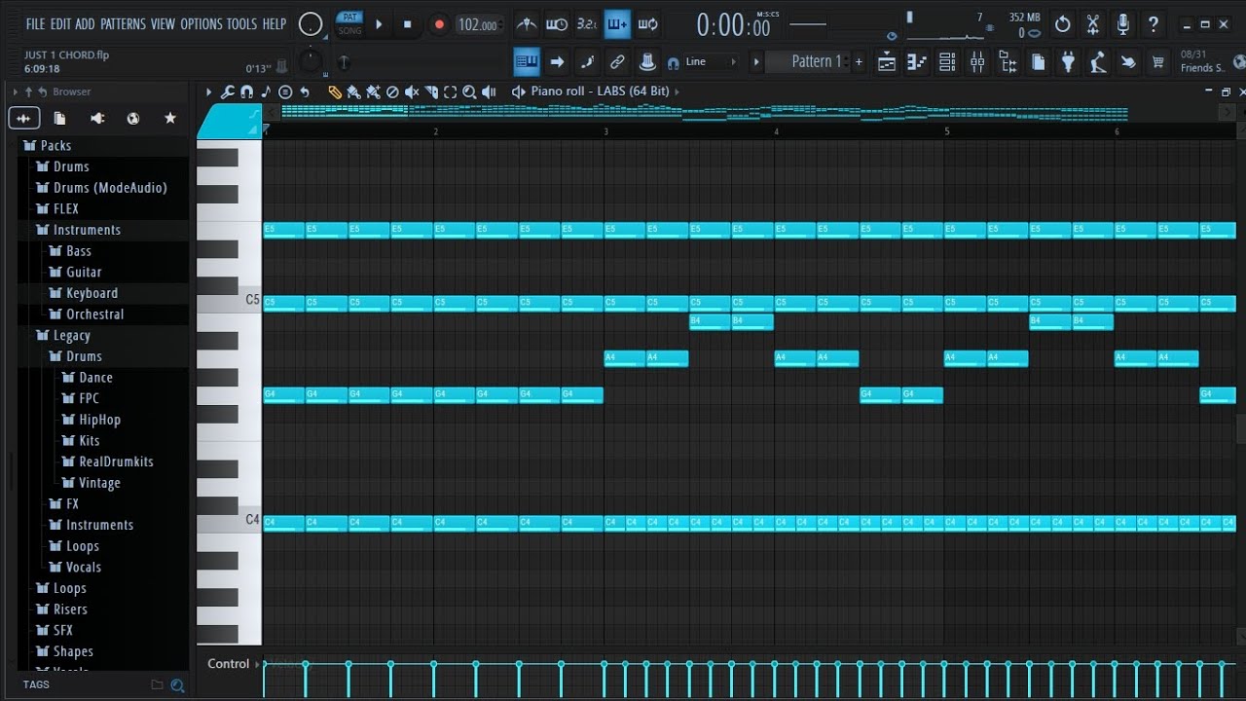Open the OPTIONS menu
The width and height of the screenshot is (1246, 701).
tap(202, 24)
